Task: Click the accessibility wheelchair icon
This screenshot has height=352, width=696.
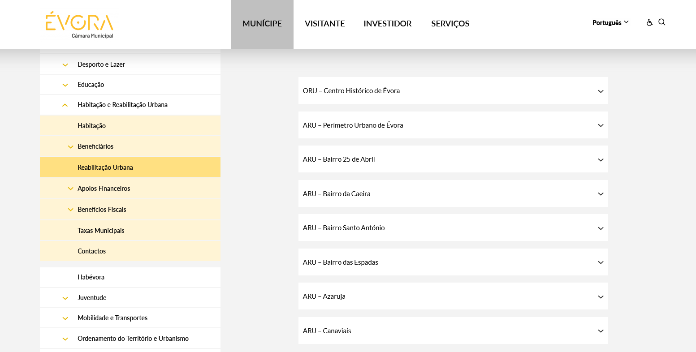Action: (649, 22)
